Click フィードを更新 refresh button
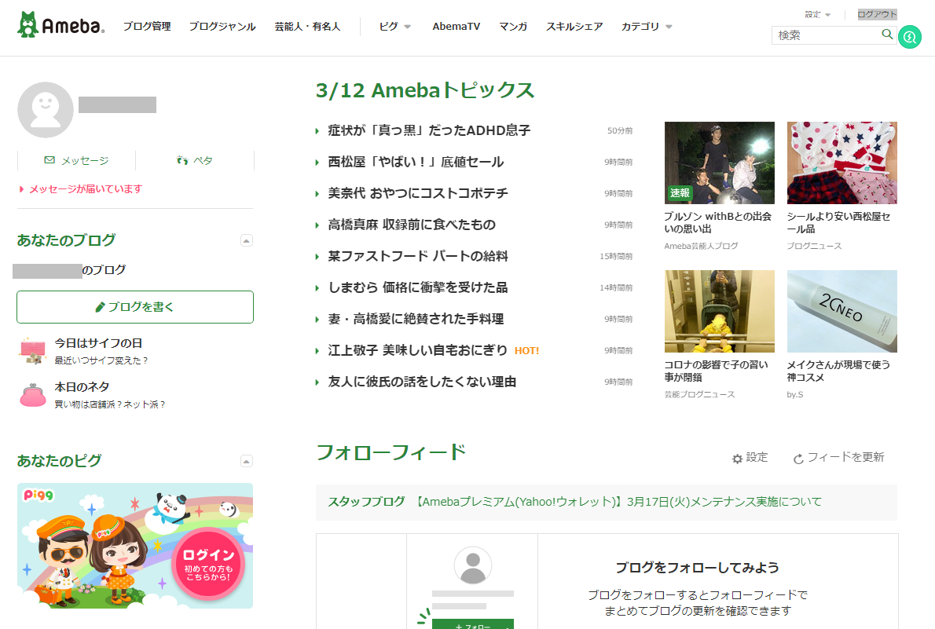The image size is (935, 629). [x=838, y=457]
